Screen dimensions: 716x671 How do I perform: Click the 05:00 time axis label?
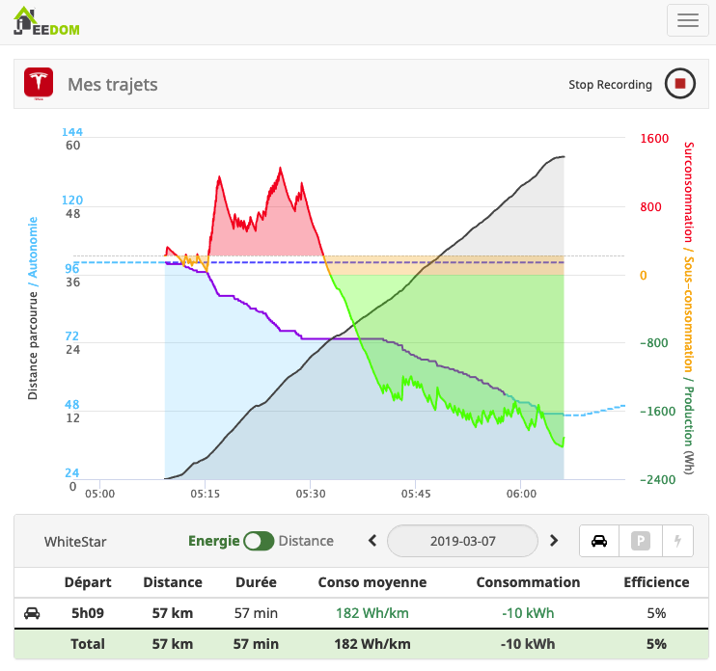[x=100, y=494]
